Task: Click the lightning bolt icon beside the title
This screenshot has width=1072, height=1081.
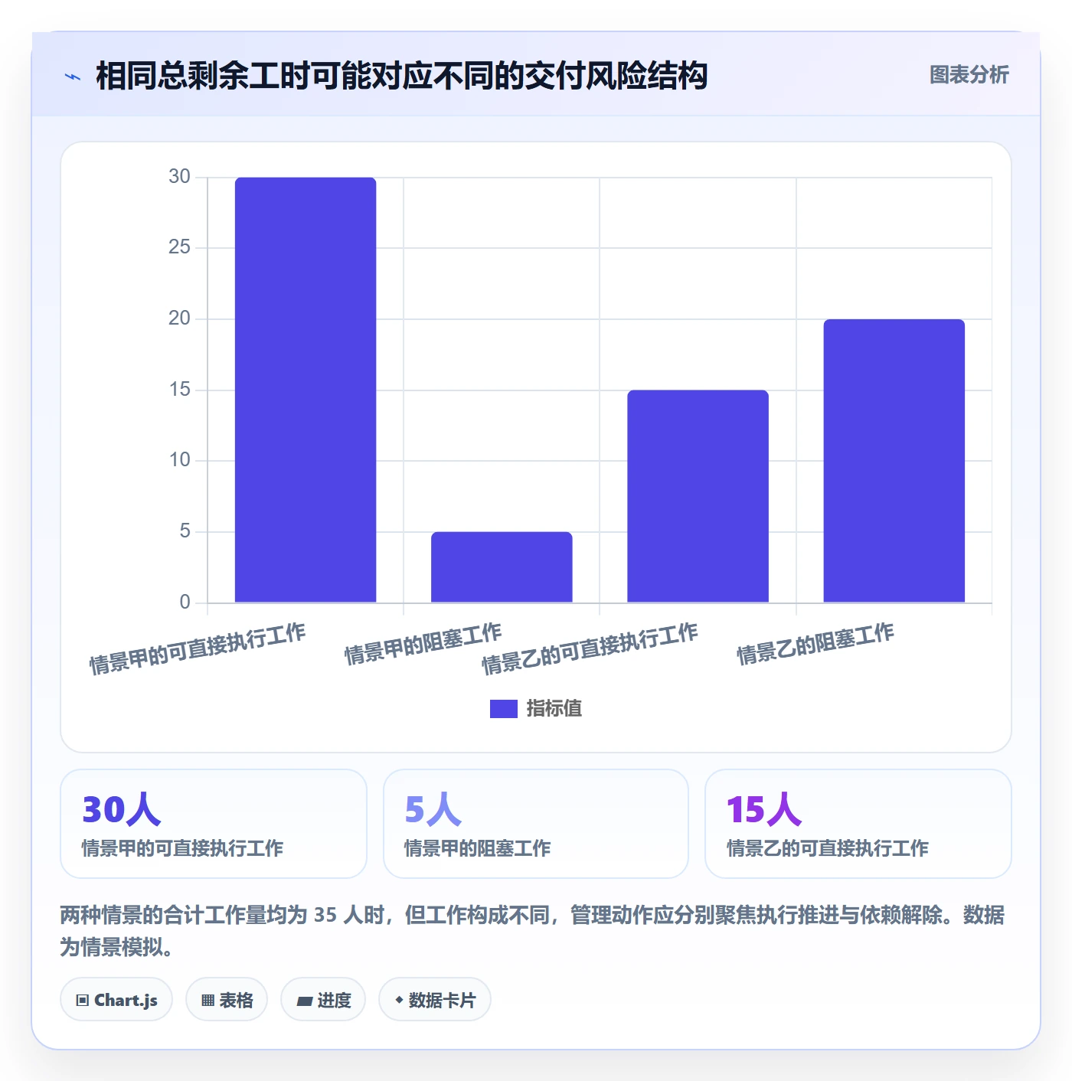Action: coord(73,77)
